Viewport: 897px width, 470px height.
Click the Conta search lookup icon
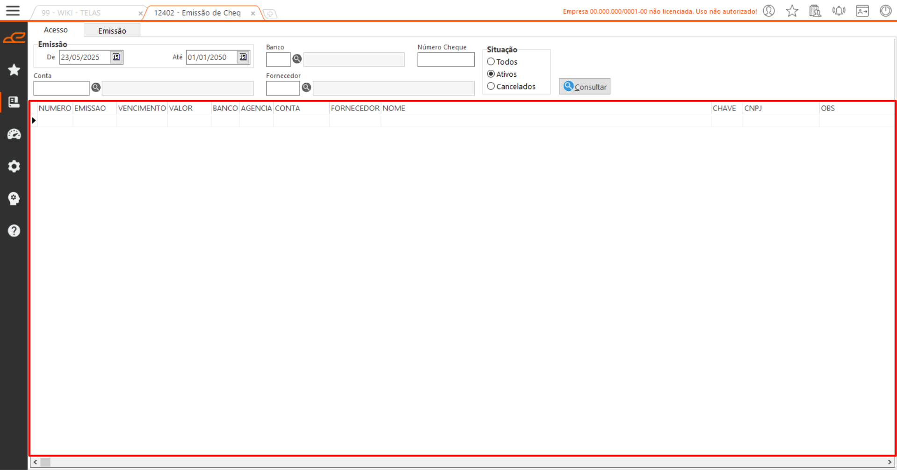[x=96, y=88]
